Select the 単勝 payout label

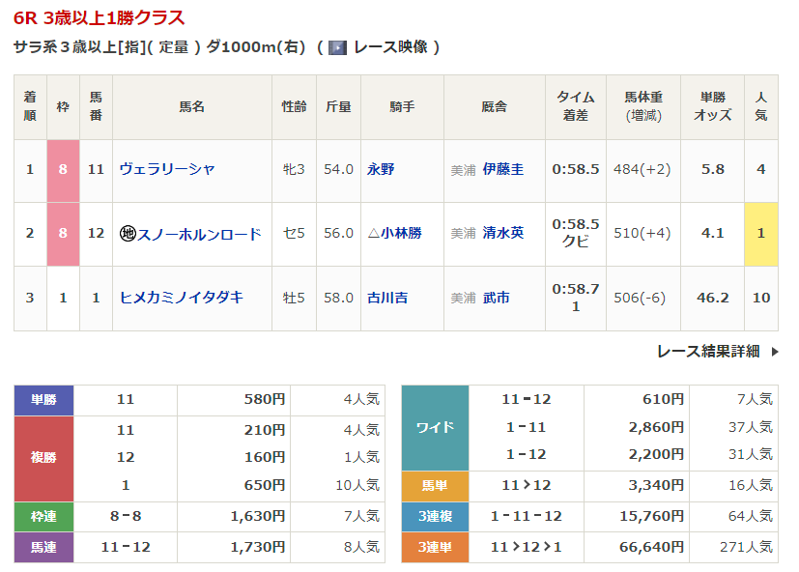coord(44,399)
